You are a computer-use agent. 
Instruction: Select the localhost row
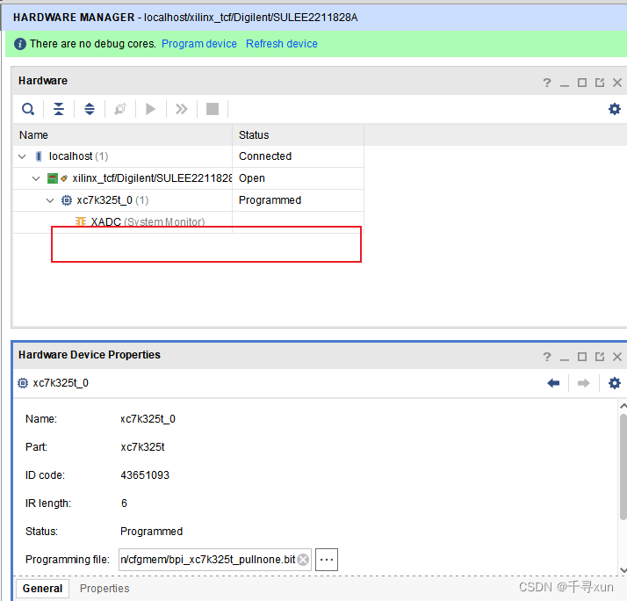click(188, 156)
